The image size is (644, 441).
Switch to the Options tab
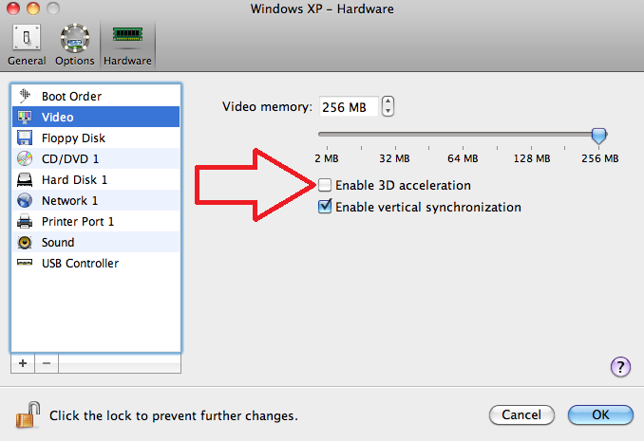click(75, 45)
